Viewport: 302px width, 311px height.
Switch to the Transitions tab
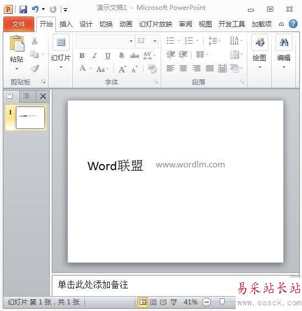pyautogui.click(x=106, y=24)
